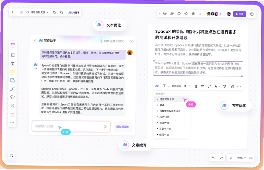Click the 文本优化 AI bubble
Screen dimensions: 264x170
coord(110,25)
